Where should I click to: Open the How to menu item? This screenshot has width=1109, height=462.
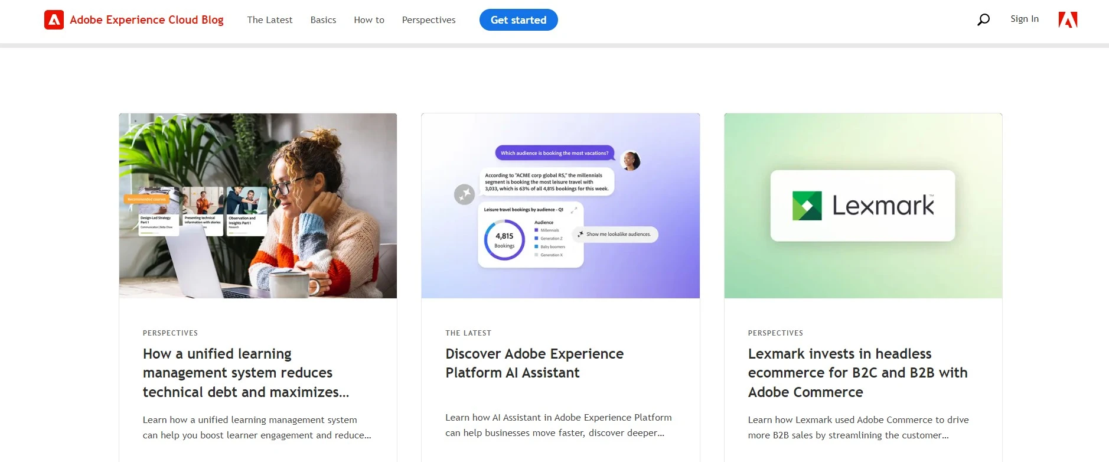point(369,19)
